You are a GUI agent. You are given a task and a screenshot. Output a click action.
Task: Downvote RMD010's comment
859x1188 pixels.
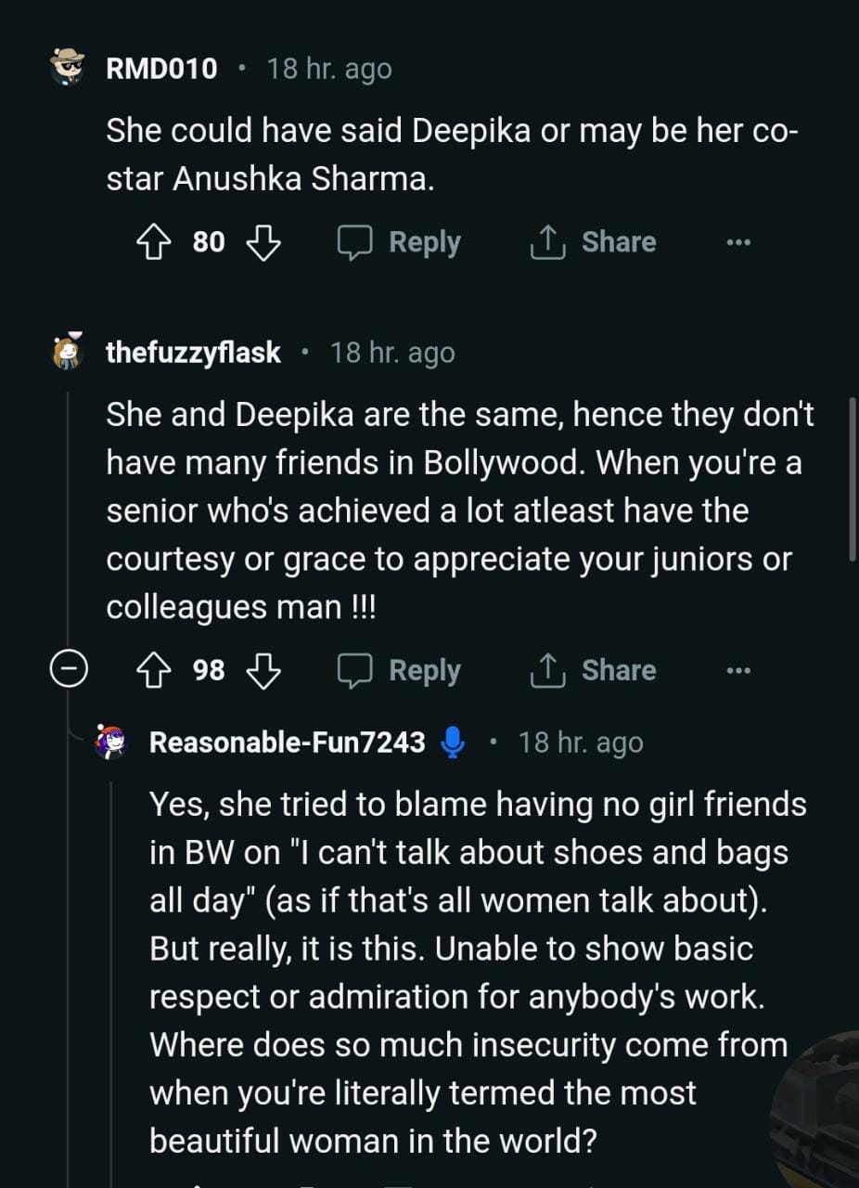pyautogui.click(x=263, y=243)
